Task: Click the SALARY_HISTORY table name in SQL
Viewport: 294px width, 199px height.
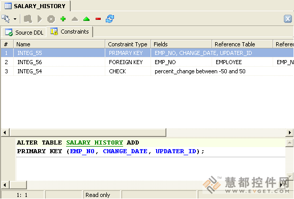Action: [x=95, y=143]
